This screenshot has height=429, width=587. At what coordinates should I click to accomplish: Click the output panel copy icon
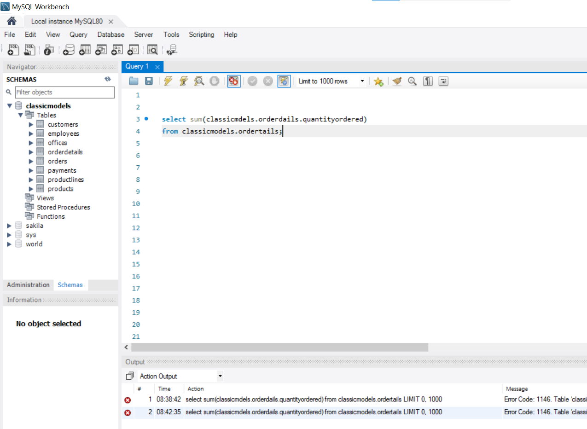[130, 376]
